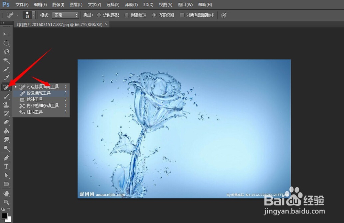344x223 pixels.
Task: Select the Brush tool
Action: point(6,96)
